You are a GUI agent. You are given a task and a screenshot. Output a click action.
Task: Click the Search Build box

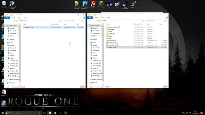click(156, 21)
